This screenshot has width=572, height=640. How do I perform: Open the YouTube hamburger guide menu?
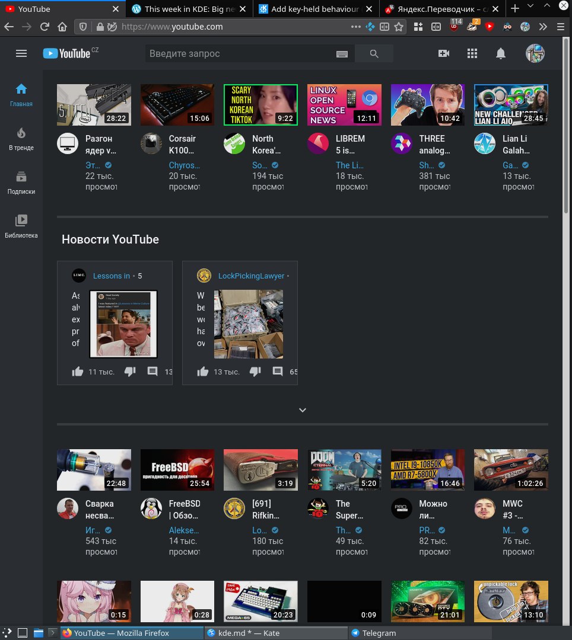(21, 53)
